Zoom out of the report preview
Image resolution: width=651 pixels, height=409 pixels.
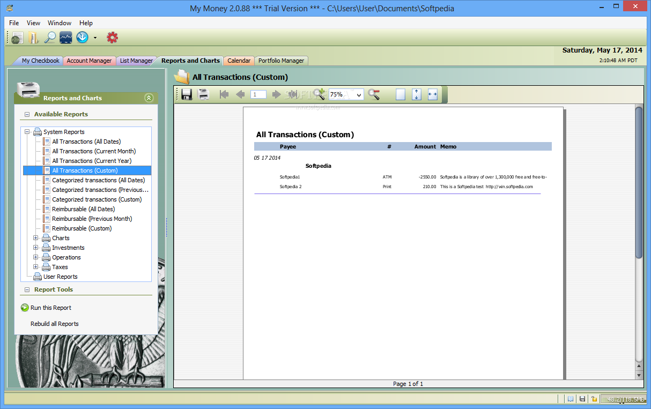click(x=374, y=94)
